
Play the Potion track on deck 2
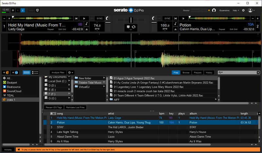183,18
